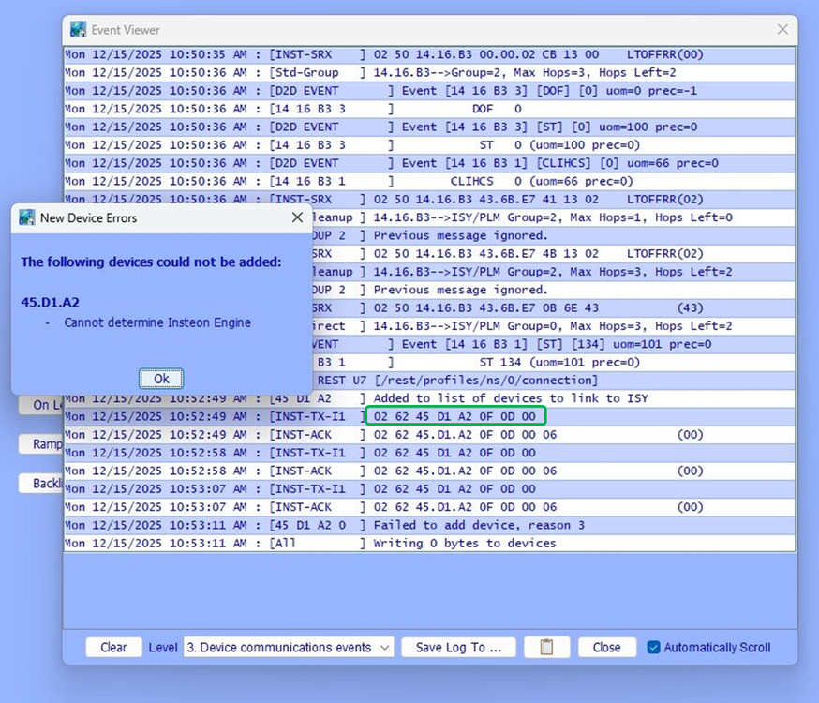Click the 45.D1.A2 device address in dialog

click(50, 301)
